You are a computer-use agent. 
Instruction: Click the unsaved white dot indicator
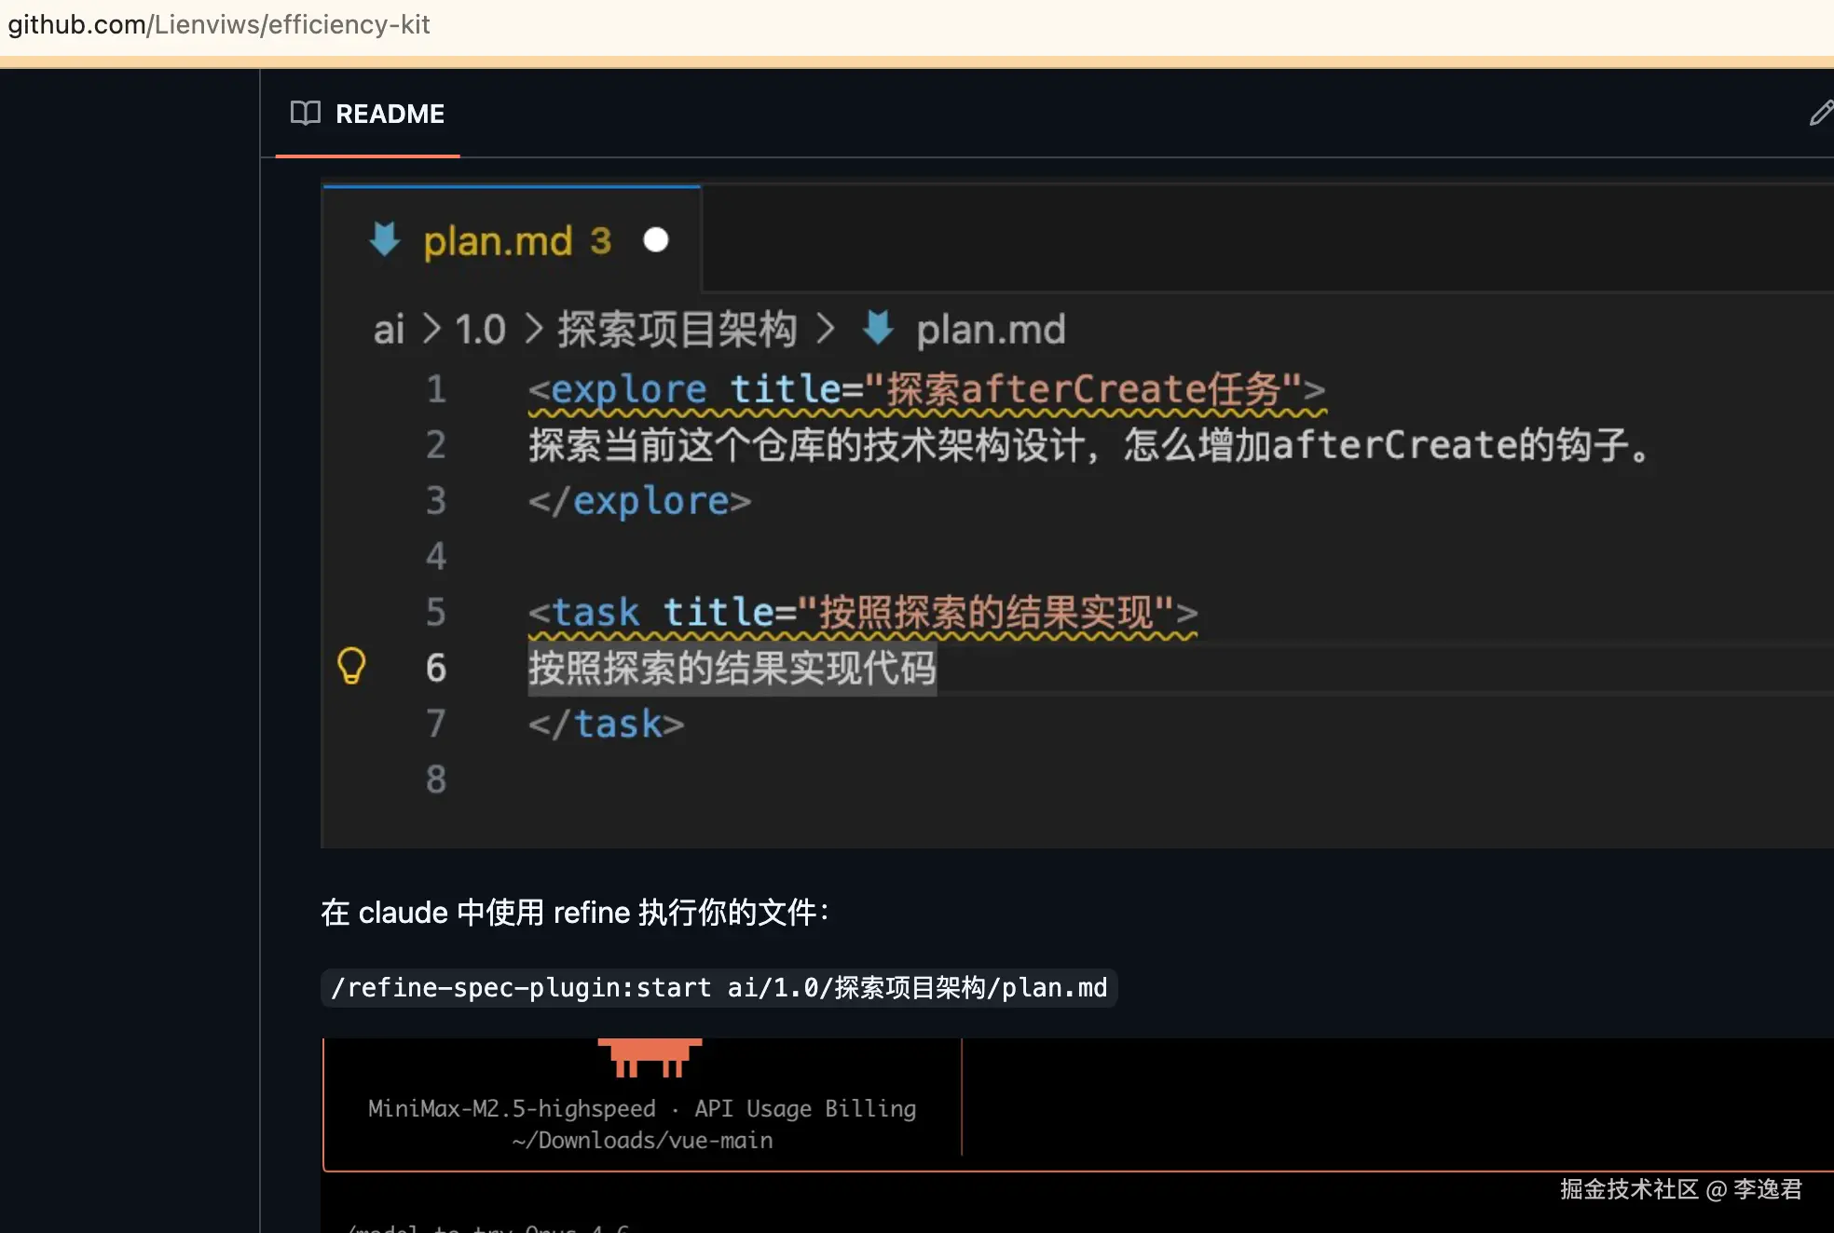[656, 240]
